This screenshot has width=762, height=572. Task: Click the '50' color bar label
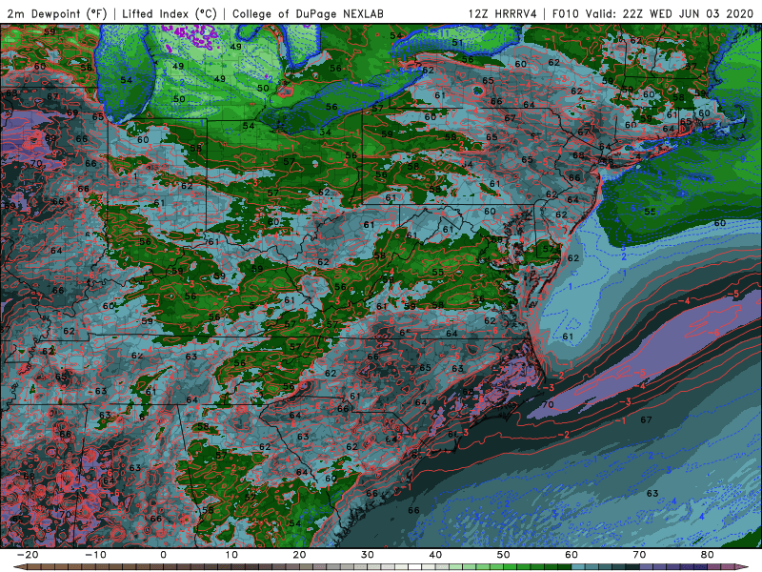pyautogui.click(x=504, y=555)
